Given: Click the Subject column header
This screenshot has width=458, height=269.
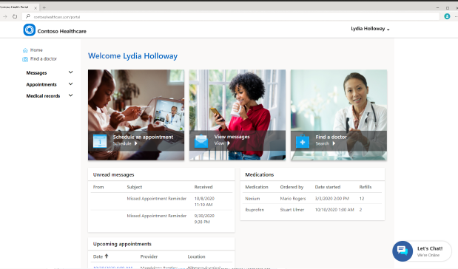Looking at the screenshot, I should 135,187.
